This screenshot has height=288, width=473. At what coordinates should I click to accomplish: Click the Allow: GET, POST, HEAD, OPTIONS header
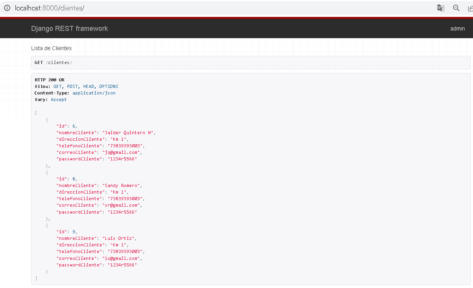tap(76, 86)
